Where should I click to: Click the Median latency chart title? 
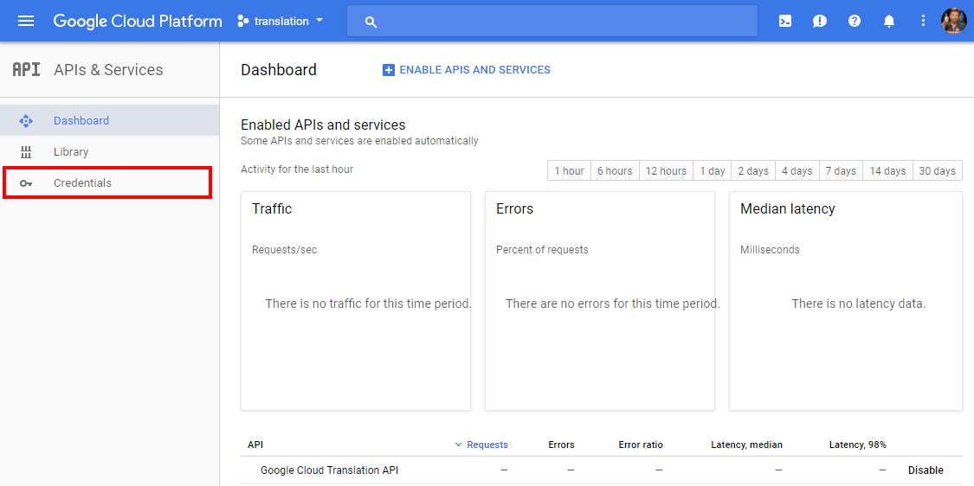(x=788, y=209)
